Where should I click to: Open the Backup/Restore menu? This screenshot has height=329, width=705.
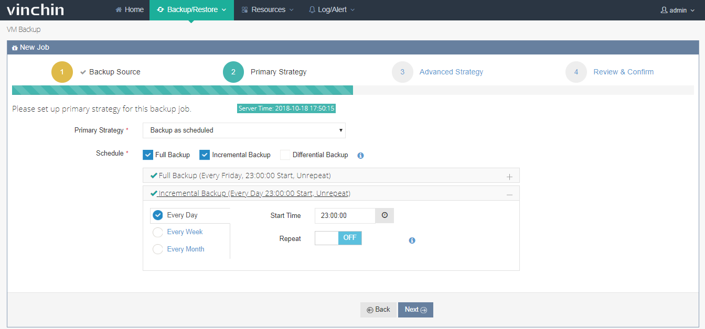click(191, 9)
